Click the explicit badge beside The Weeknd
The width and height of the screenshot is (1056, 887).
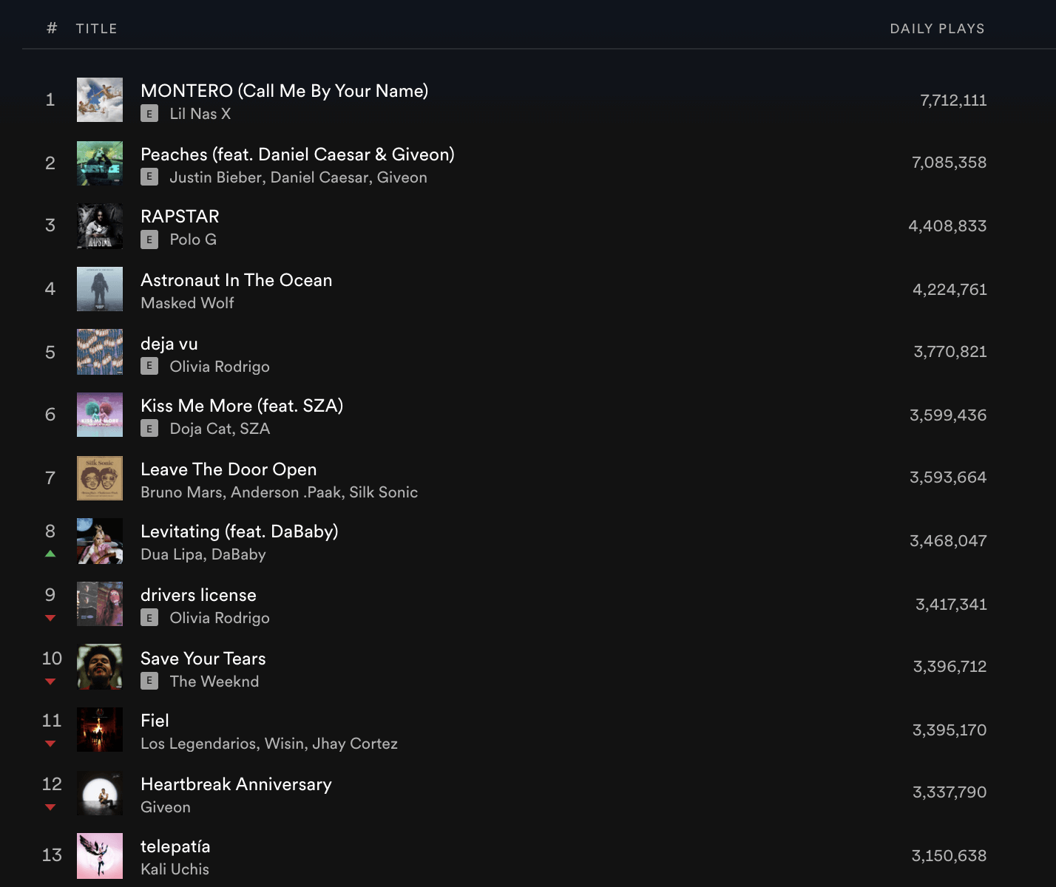[x=149, y=682]
